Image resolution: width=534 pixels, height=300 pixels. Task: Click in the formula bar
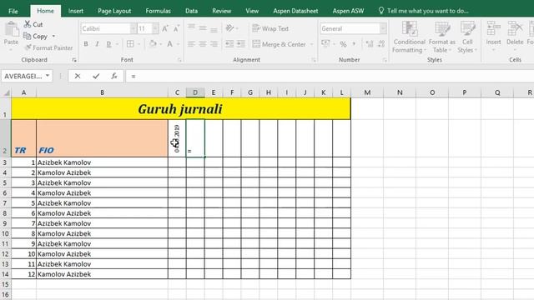330,76
